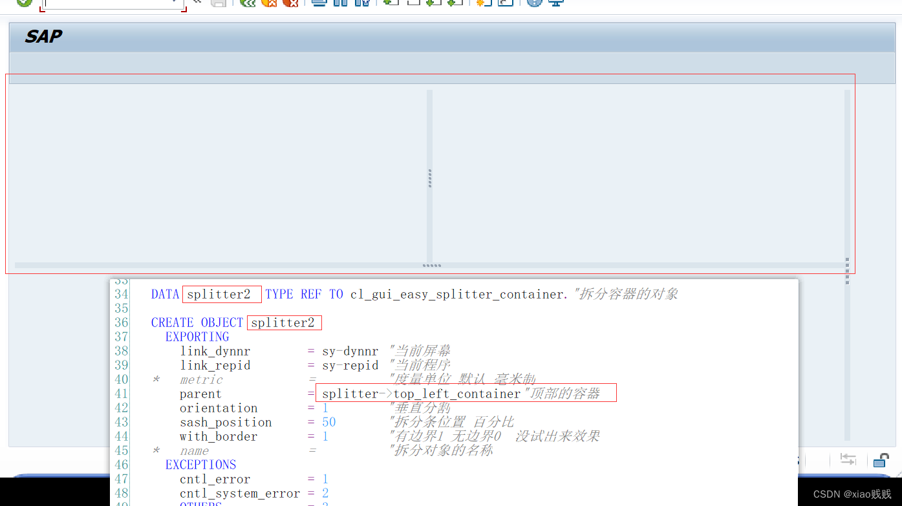Click the Create Shortcut icon
This screenshot has height=506, width=902.
pyautogui.click(x=506, y=3)
